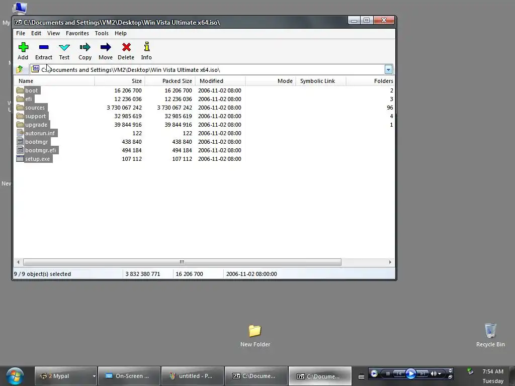The image size is (515, 386).
Task: Click the Safely Remove Hardware tray icon
Action: tap(470, 371)
